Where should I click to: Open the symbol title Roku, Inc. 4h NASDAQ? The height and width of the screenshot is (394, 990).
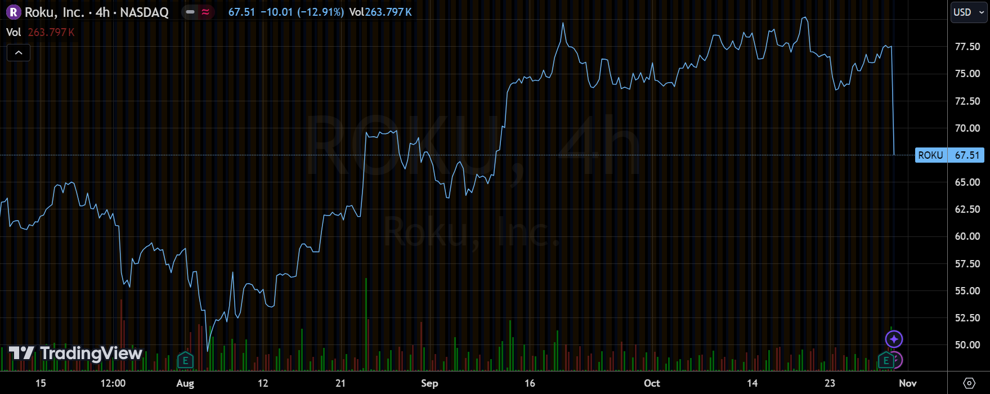(x=96, y=12)
